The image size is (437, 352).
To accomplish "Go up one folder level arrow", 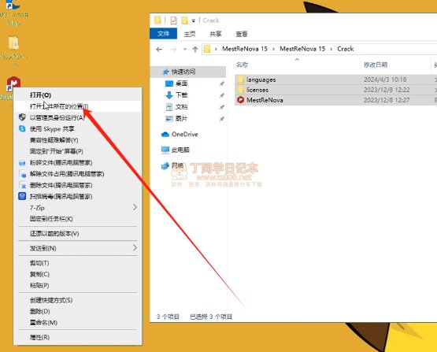I will [195, 50].
